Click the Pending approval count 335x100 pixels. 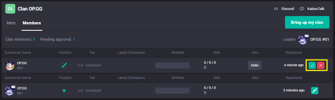[74, 39]
